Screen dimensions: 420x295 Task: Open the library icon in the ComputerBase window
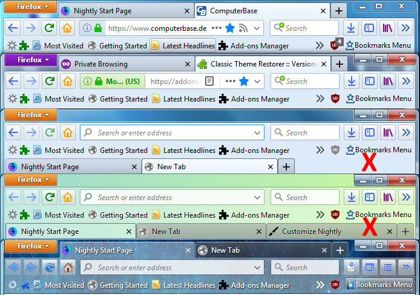[387, 28]
